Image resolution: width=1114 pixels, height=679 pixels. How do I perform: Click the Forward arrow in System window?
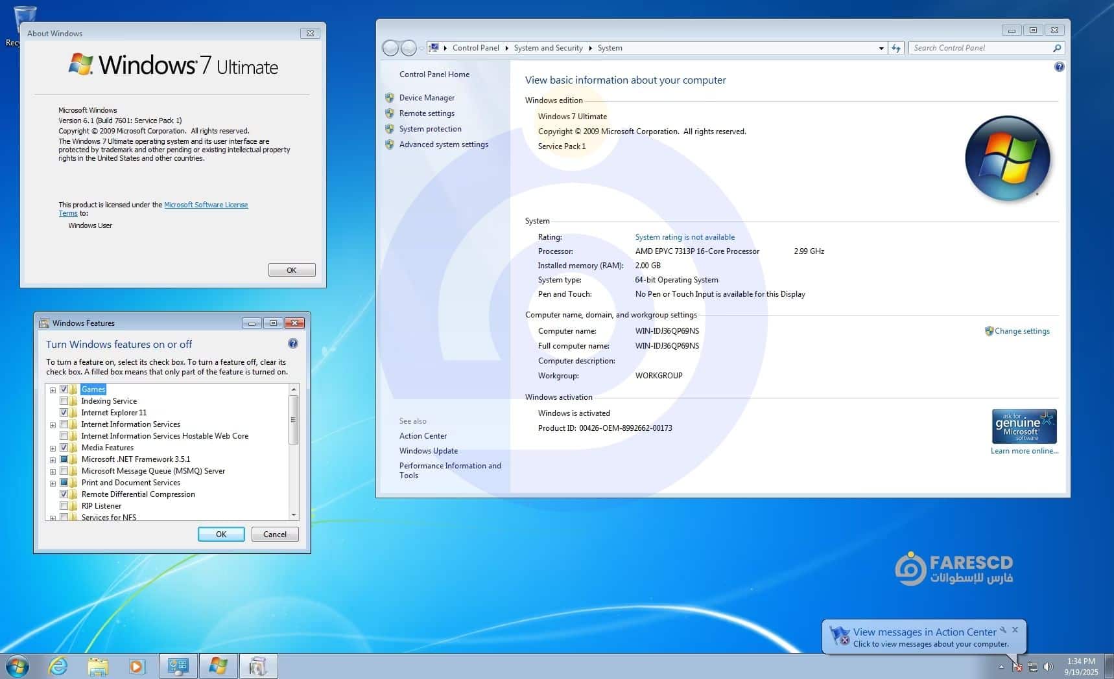tap(409, 48)
